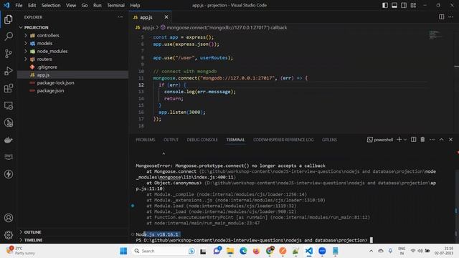Open the View menu
Screen dimensions: 459x258
coord(71,5)
